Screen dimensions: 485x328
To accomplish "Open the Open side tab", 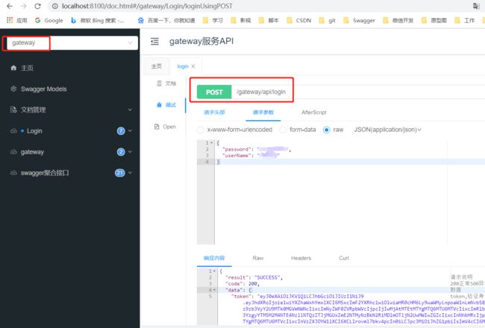I will [x=165, y=127].
